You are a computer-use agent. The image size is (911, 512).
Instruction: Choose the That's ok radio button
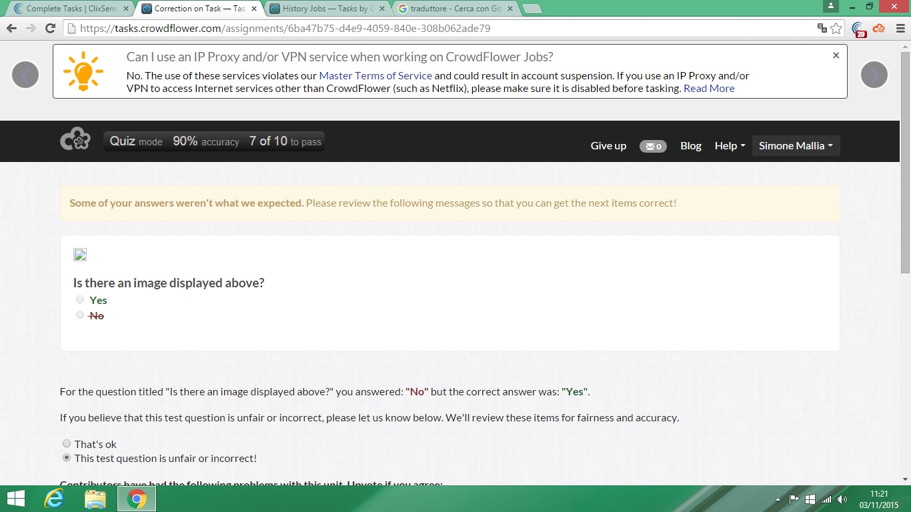click(x=67, y=443)
